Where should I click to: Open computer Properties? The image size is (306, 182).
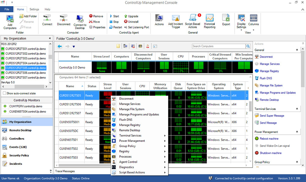pyautogui.click(x=97, y=27)
